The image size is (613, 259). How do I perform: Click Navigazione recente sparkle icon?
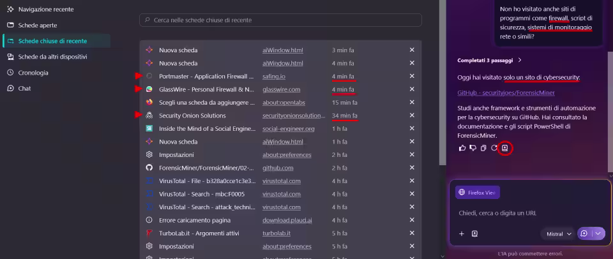[x=11, y=9]
